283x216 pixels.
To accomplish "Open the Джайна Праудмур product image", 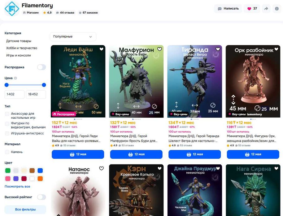I will 194,190.
